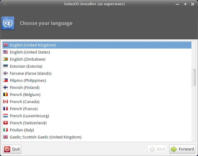This screenshot has width=198, height=156.
Task: Open the window menu icon in the title bar
Action: click(5, 4)
